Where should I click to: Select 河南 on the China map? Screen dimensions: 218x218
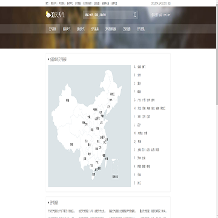coord(97,128)
